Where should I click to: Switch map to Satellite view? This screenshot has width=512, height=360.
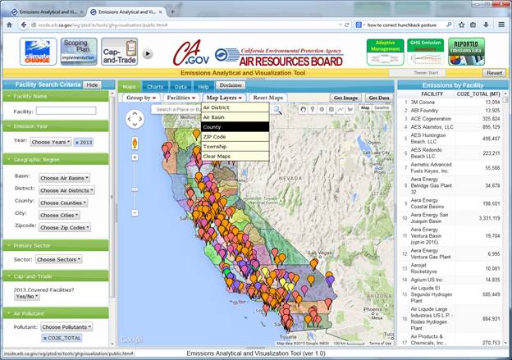[382, 108]
